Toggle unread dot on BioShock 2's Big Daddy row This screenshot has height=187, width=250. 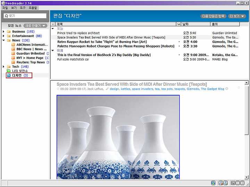(x=179, y=55)
